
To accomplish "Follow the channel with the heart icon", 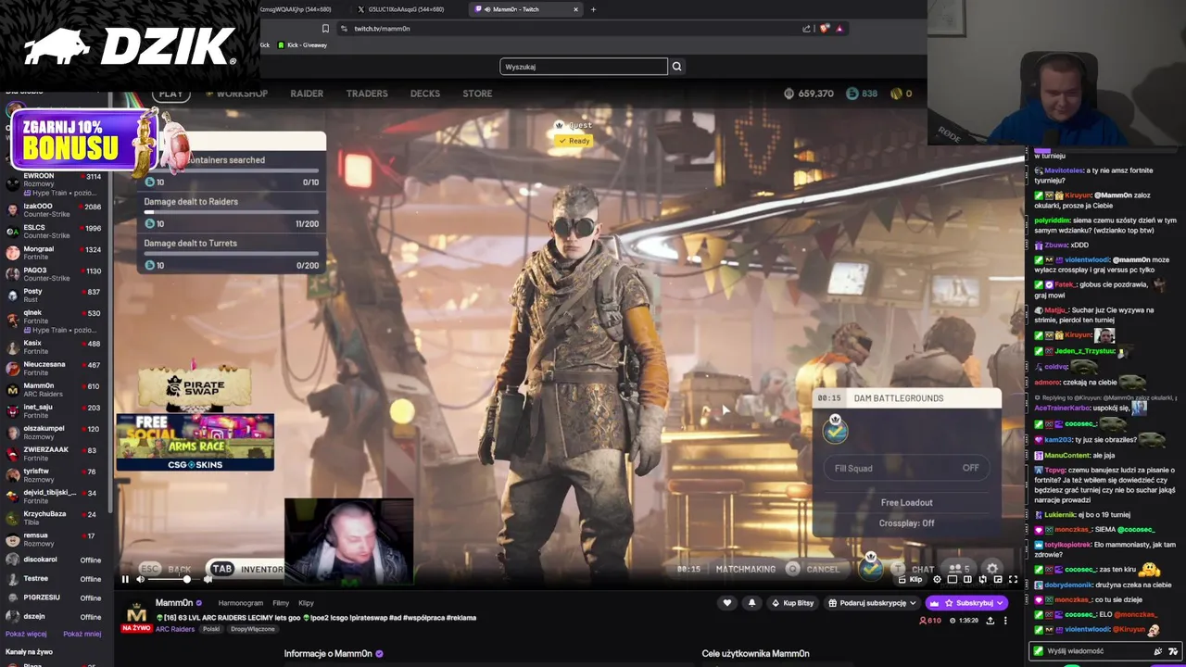I will pyautogui.click(x=727, y=602).
